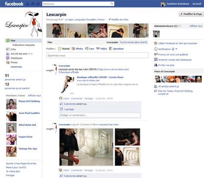
Task: Open Vintage Pin-Ups page link
Action: click(x=28, y=149)
